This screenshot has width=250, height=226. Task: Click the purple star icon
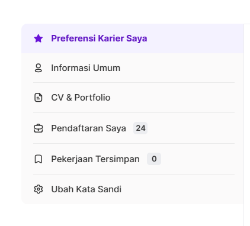39,38
